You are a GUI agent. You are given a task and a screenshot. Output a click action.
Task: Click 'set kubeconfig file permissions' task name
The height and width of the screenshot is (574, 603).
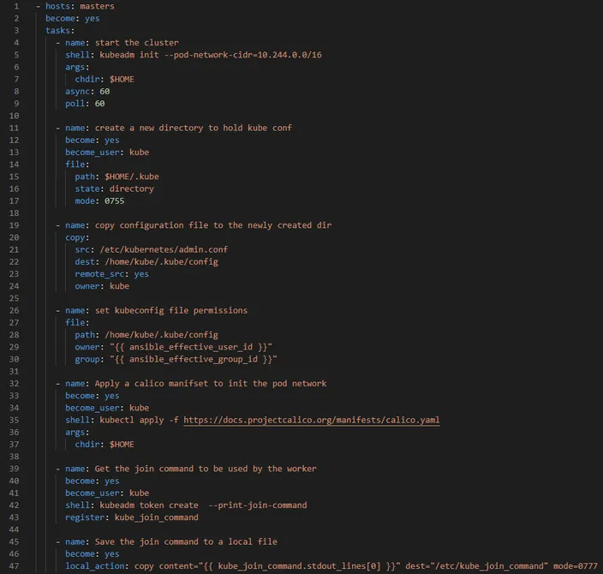[x=171, y=310]
